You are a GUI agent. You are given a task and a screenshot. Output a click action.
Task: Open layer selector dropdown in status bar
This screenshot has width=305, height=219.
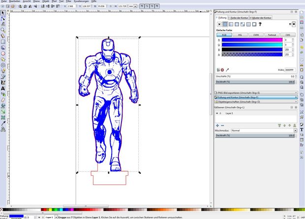pyautogui.click(x=56, y=217)
